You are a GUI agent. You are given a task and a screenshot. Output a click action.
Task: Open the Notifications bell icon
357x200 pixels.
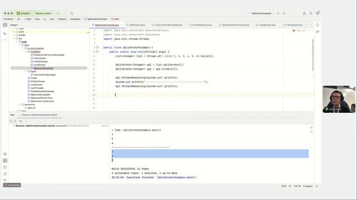pyautogui.click(x=317, y=25)
